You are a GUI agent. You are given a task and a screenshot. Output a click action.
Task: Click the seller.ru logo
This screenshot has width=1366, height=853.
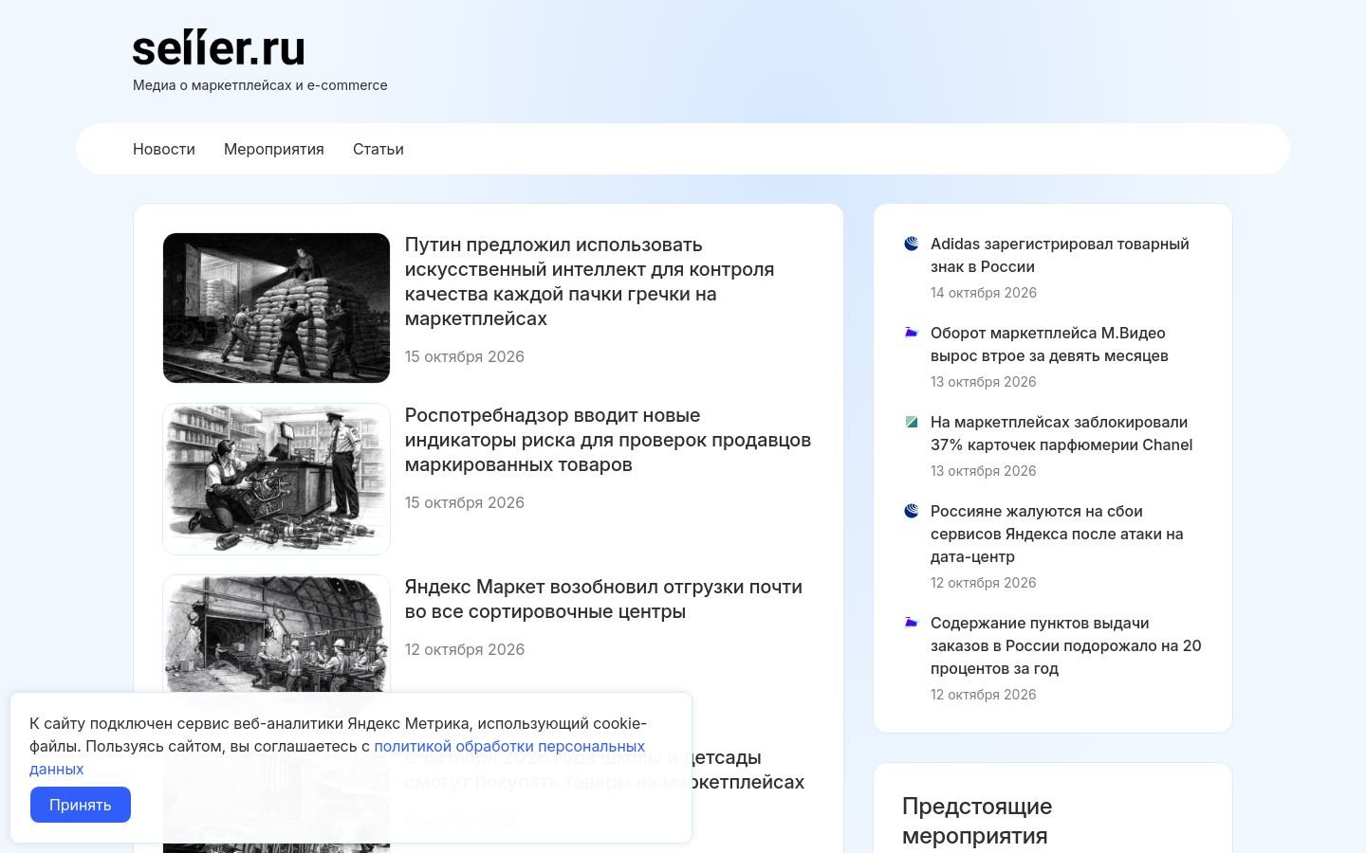[x=218, y=48]
